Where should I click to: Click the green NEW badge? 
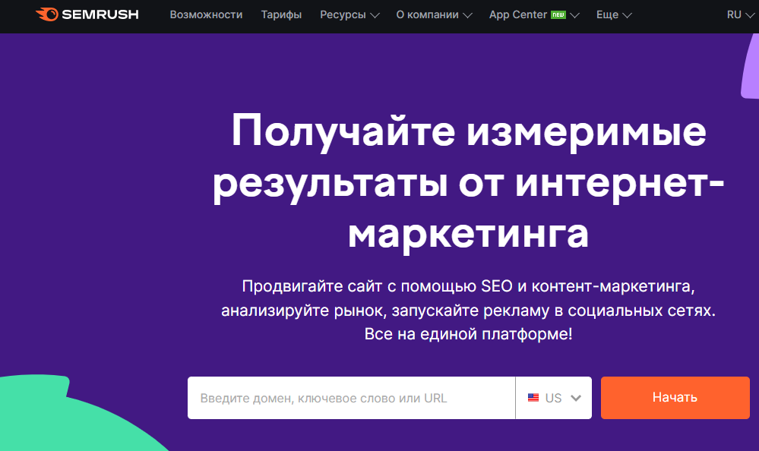pos(558,15)
